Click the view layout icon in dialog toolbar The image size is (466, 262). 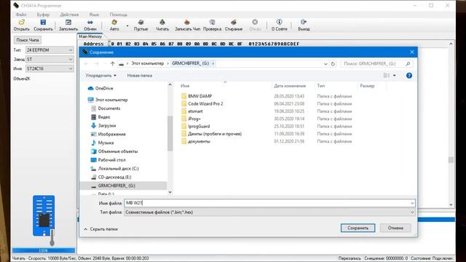[387, 76]
